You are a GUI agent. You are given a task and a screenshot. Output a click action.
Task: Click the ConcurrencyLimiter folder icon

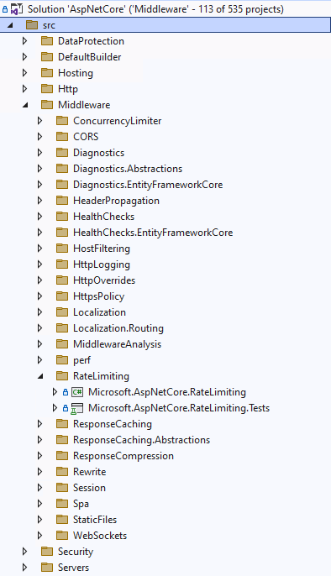pos(62,121)
